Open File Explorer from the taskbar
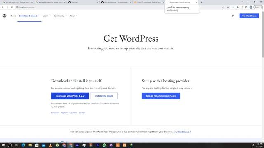This screenshot has width=264, height=148. point(30,145)
